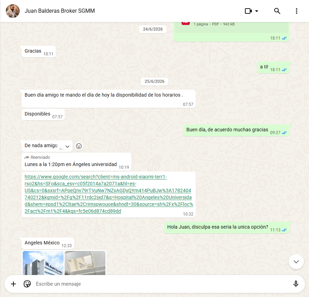Open the attach plus menu
This screenshot has width=309, height=297.
point(13,284)
